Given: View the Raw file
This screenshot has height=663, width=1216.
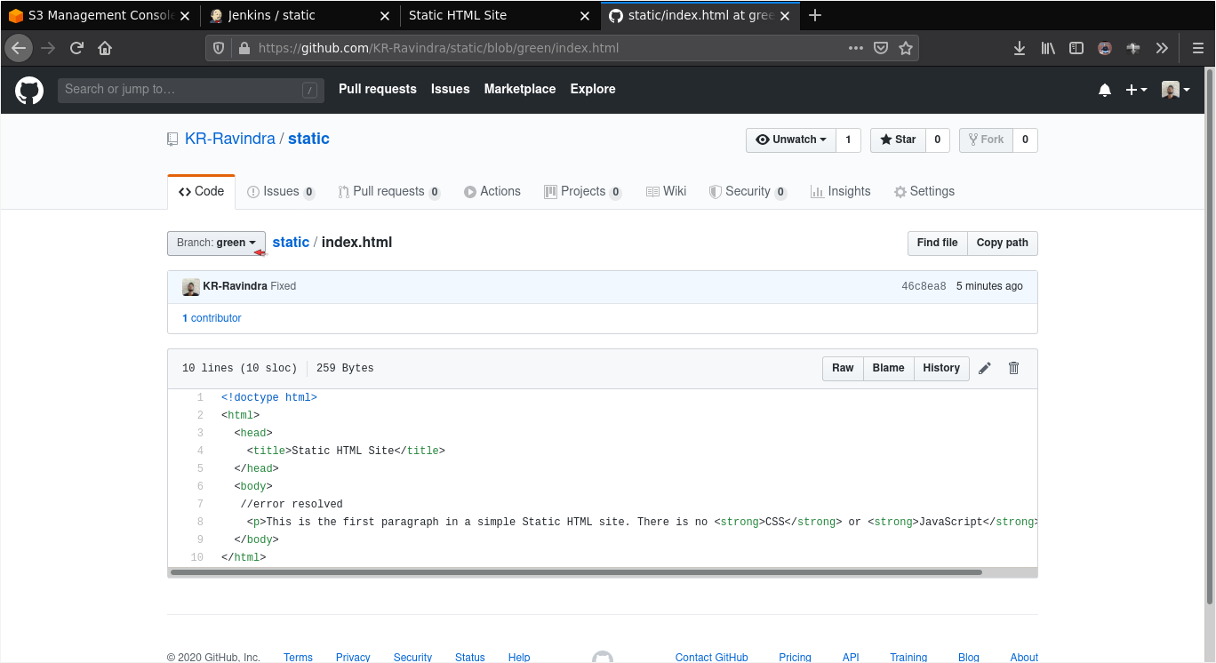Looking at the screenshot, I should pyautogui.click(x=843, y=368).
